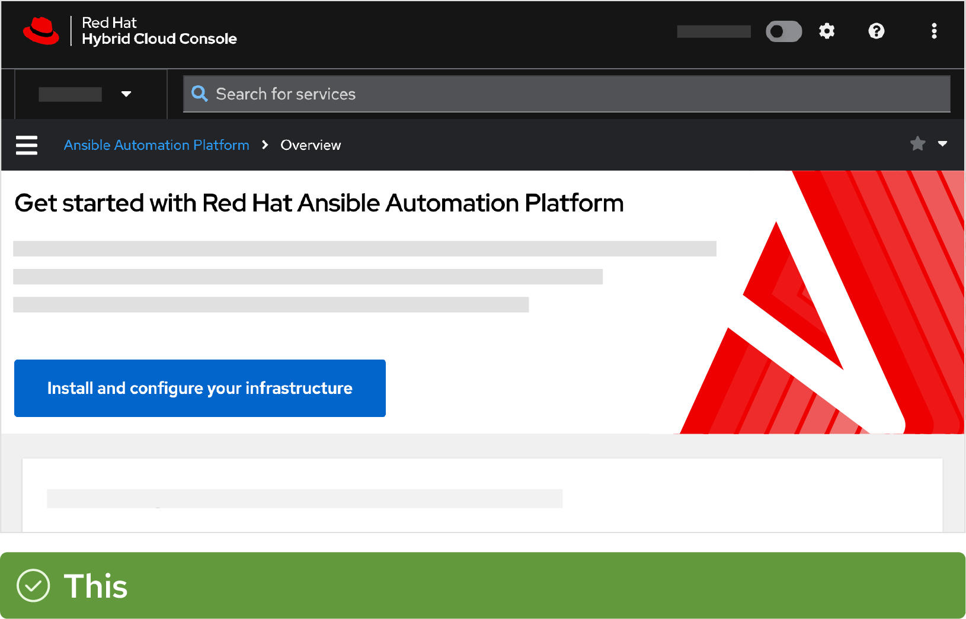
Task: Click the Overview breadcrumb item
Action: coord(311,145)
